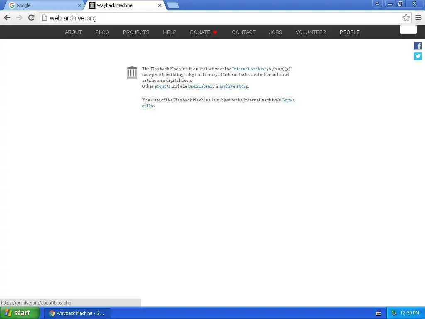This screenshot has height=319, width=425.
Task: Click the DONATE nav item
Action: [200, 32]
